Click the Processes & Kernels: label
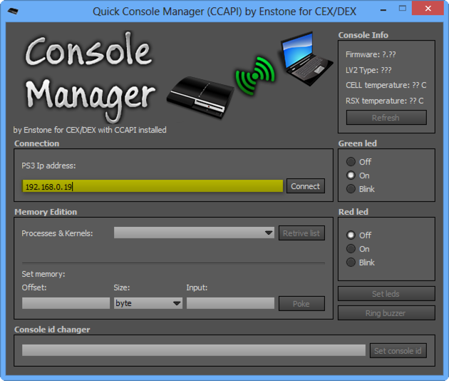Screen dimensions: 449x381 pos(57,233)
